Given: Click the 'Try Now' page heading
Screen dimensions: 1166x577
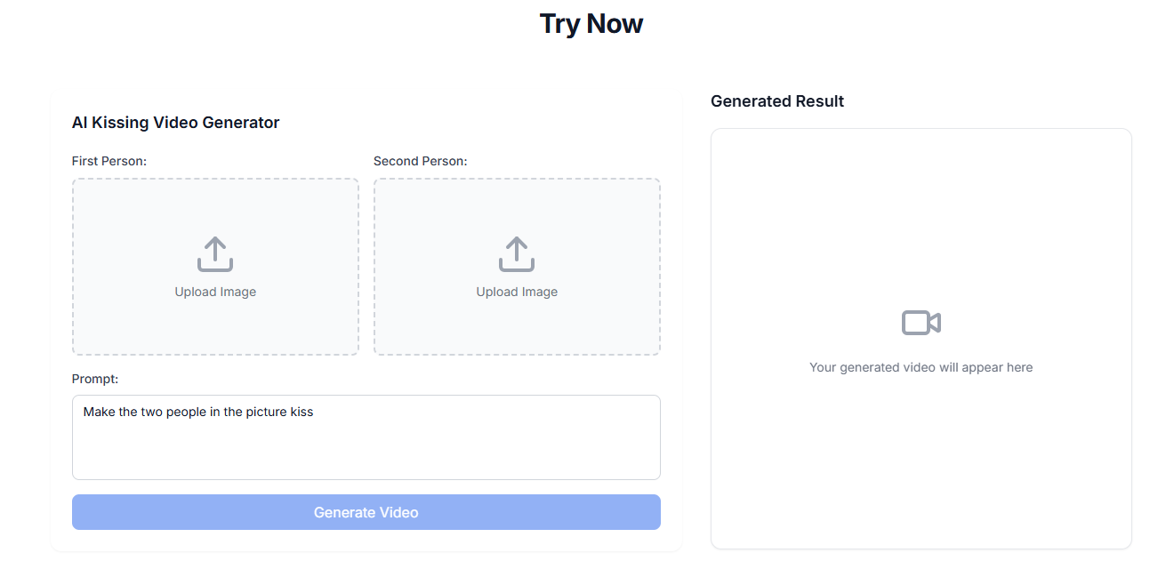Looking at the screenshot, I should point(591,24).
